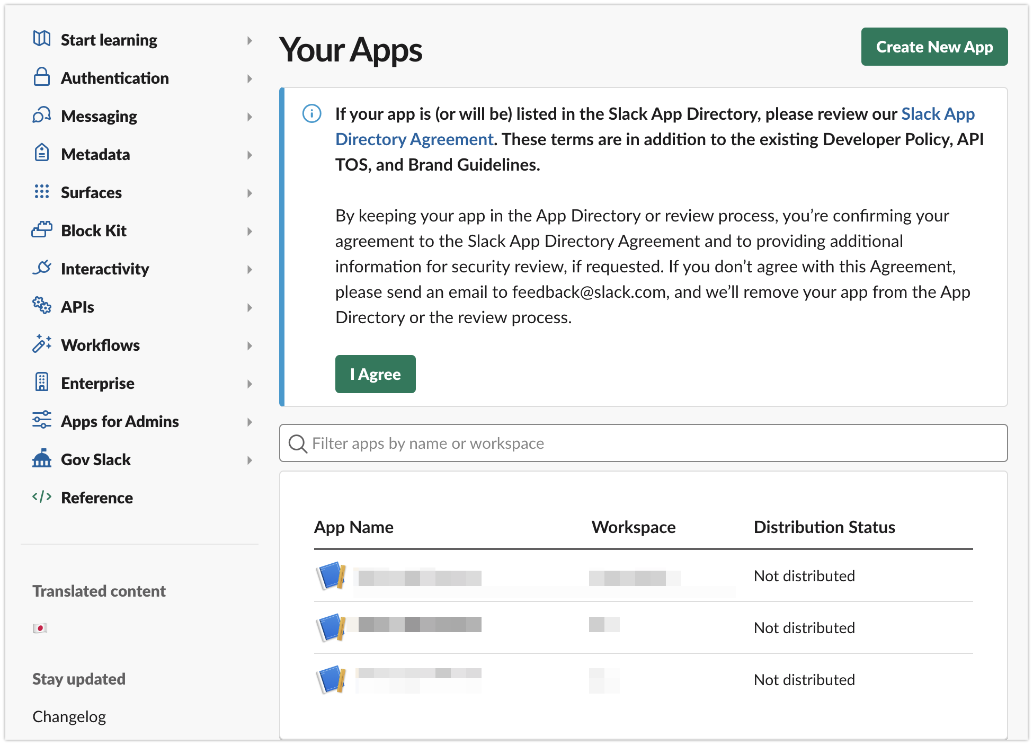Click the I Agree button

coord(376,374)
